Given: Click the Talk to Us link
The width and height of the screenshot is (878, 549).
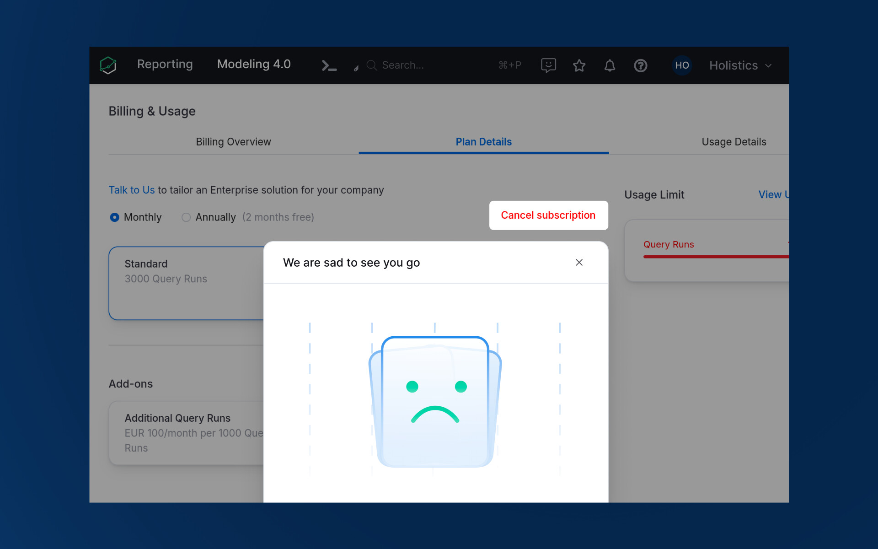Looking at the screenshot, I should [132, 190].
